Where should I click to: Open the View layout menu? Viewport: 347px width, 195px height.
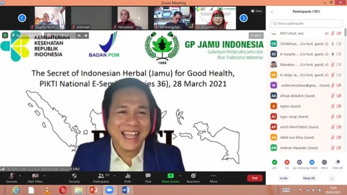pyautogui.click(x=256, y=11)
